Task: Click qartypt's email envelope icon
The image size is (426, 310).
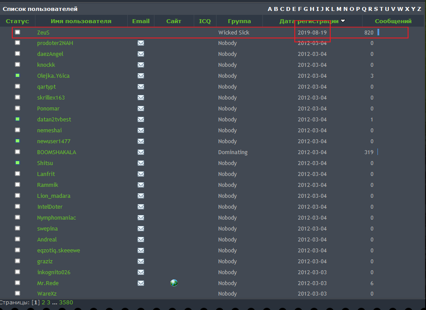Action: [x=141, y=87]
